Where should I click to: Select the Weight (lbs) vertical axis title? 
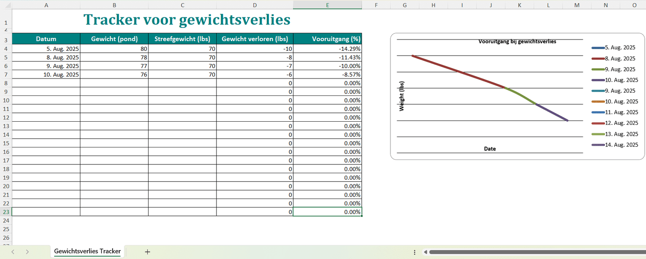(x=401, y=96)
